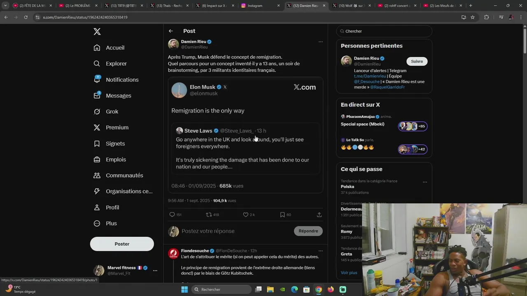Open Communautés in sidebar
527x296 pixels.
click(118, 175)
